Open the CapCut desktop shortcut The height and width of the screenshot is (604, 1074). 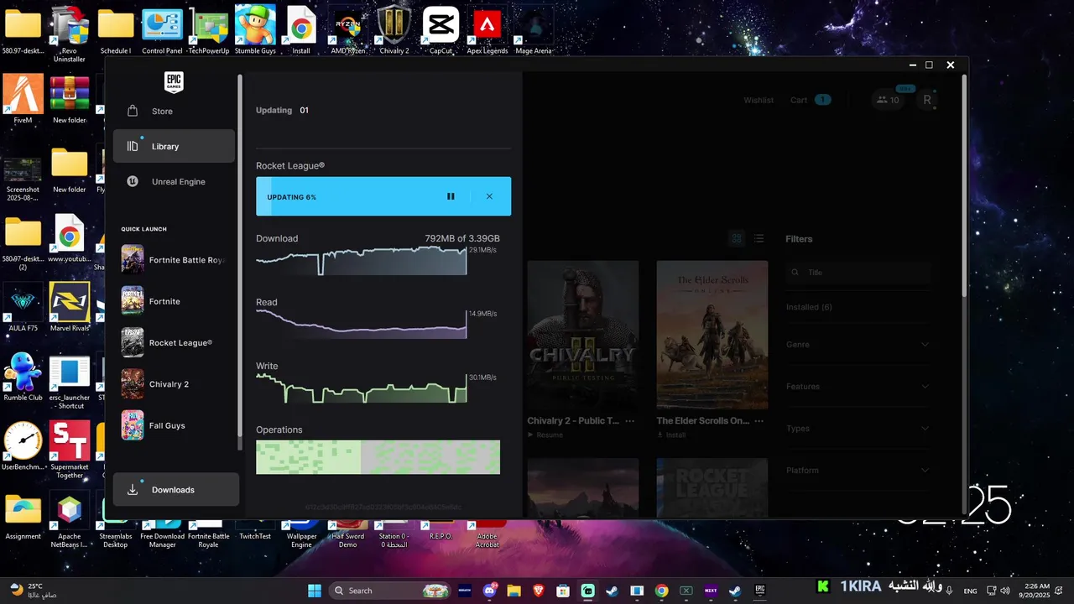pos(441,29)
